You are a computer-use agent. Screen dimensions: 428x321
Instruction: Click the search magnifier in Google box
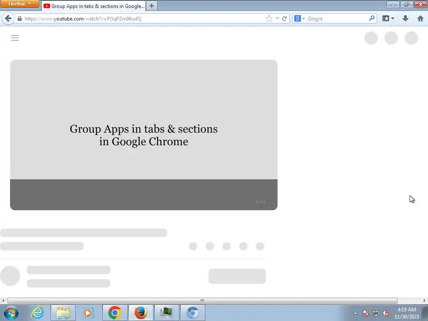click(372, 18)
